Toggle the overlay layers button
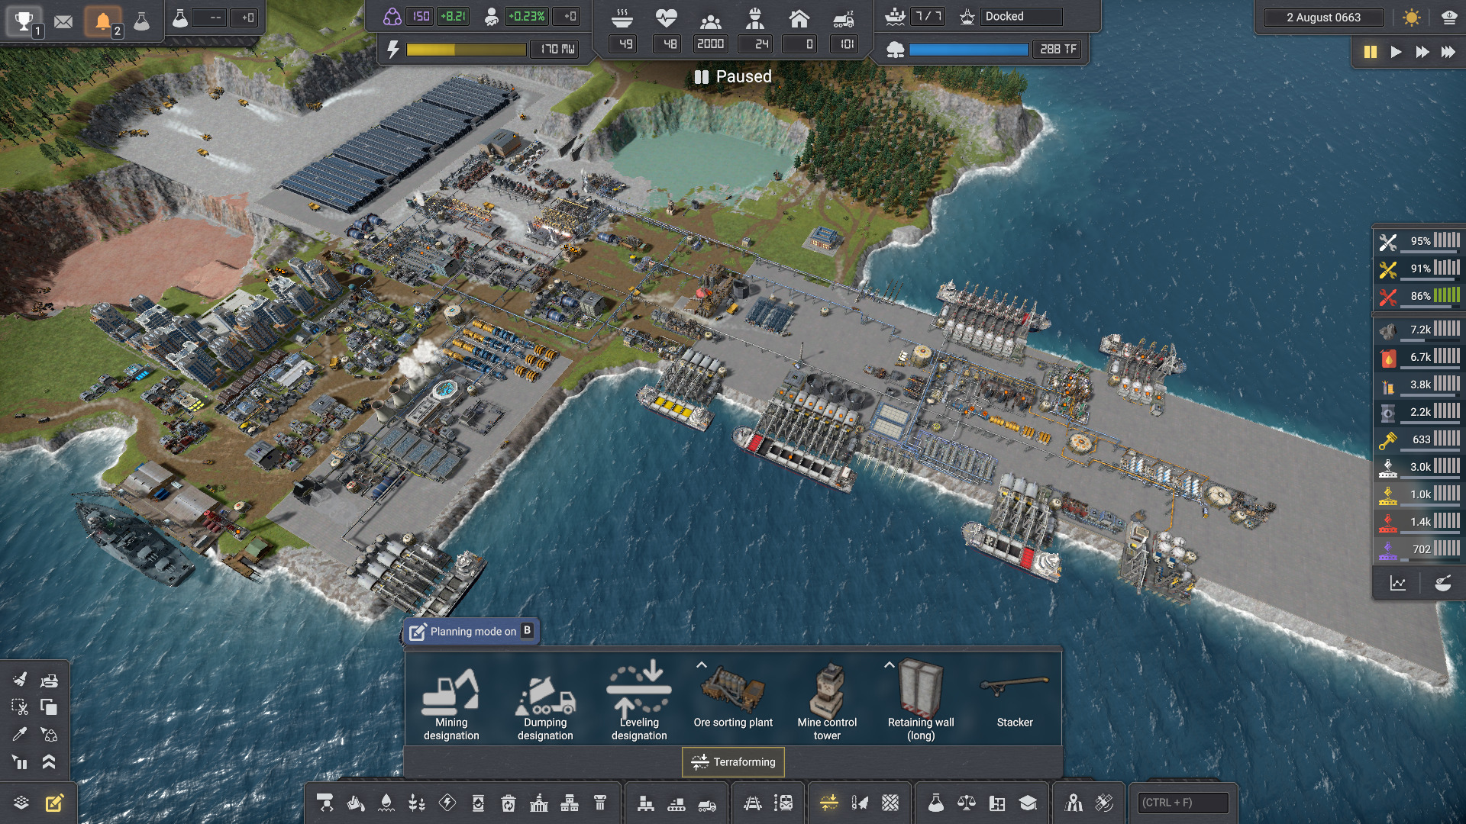 point(21,803)
